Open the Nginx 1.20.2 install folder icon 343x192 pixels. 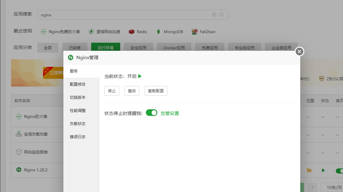pyautogui.click(x=309, y=170)
